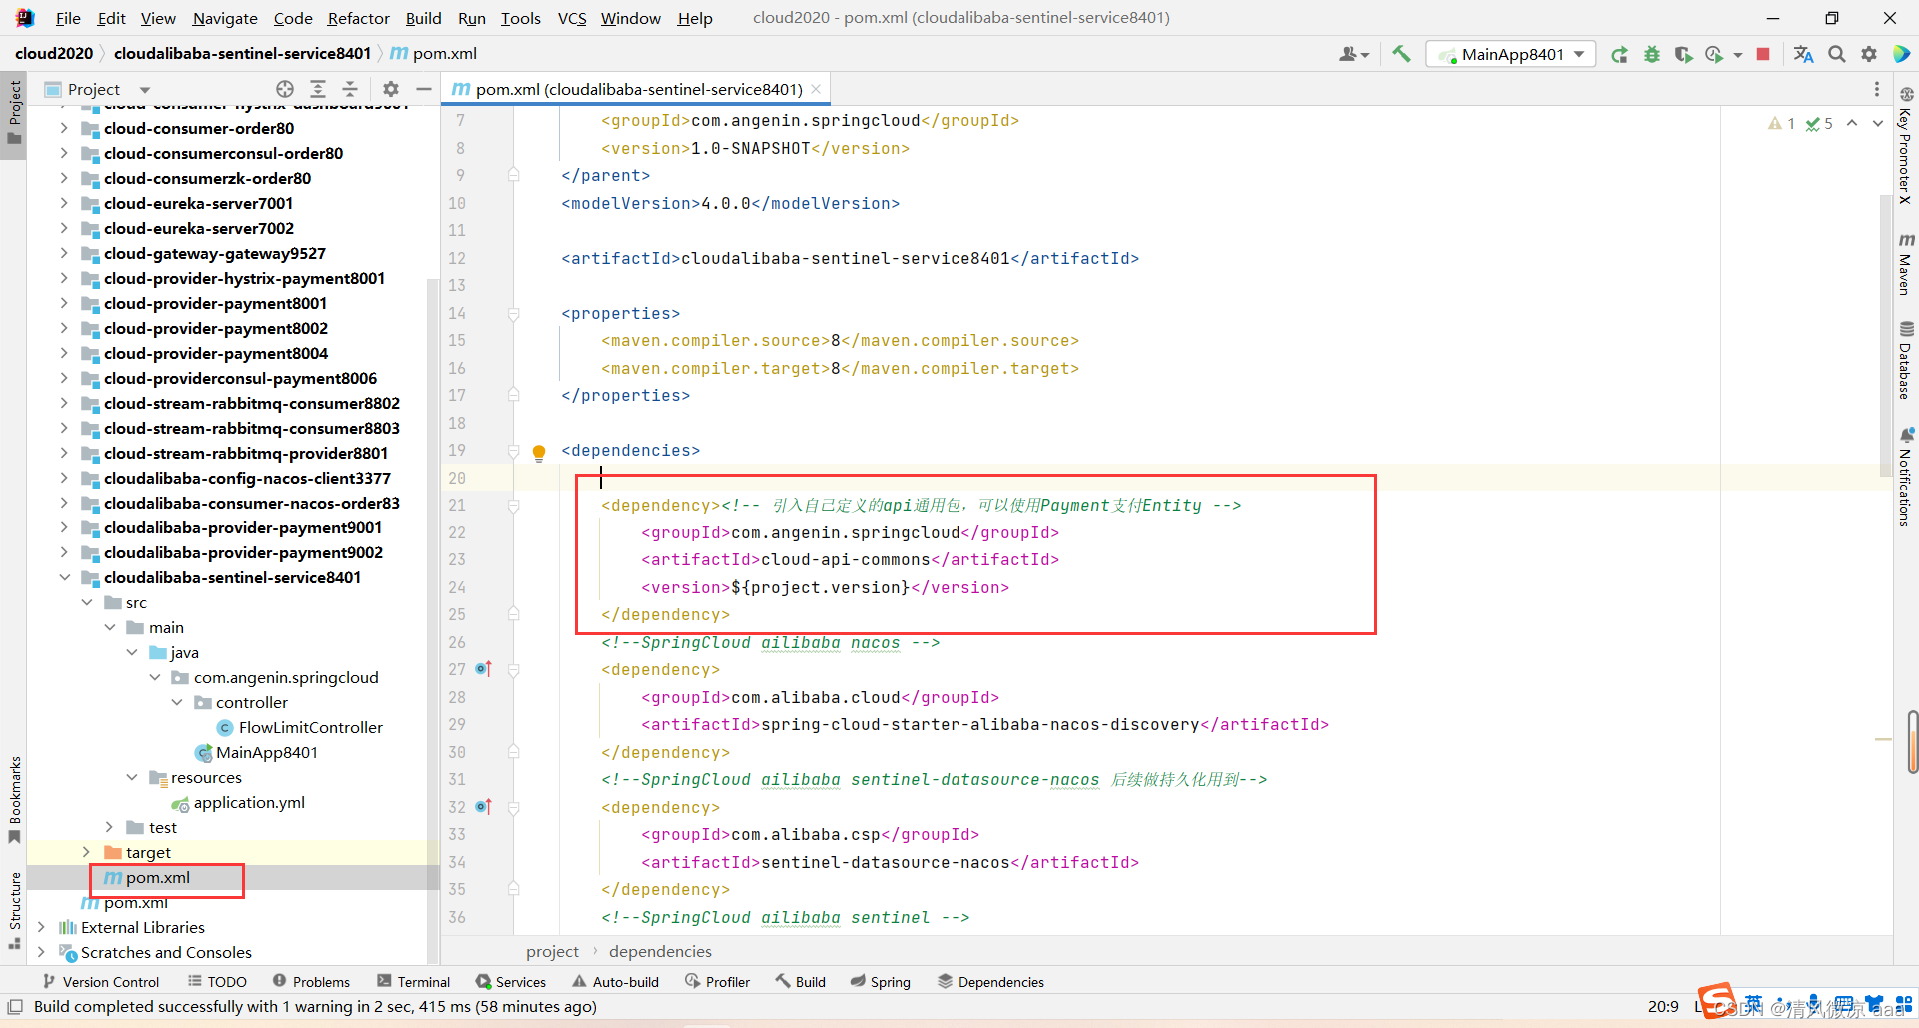1919x1028 pixels.
Task: Click cloud2020 breadcrumb in navigation bar
Action: click(54, 53)
